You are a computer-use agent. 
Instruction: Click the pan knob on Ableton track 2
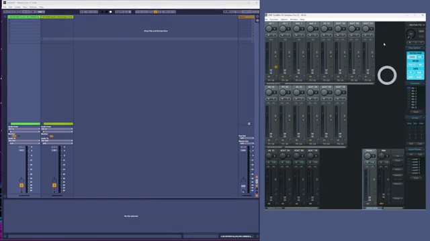pyautogui.click(x=54, y=180)
